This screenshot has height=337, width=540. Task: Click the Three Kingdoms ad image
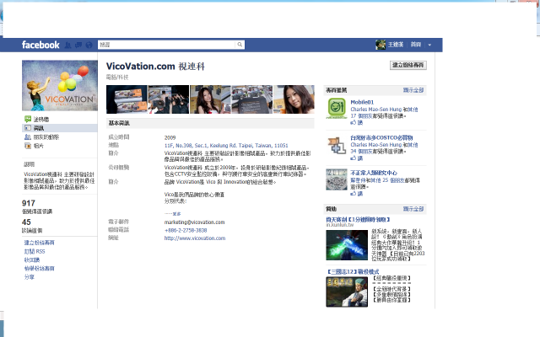[x=347, y=292]
